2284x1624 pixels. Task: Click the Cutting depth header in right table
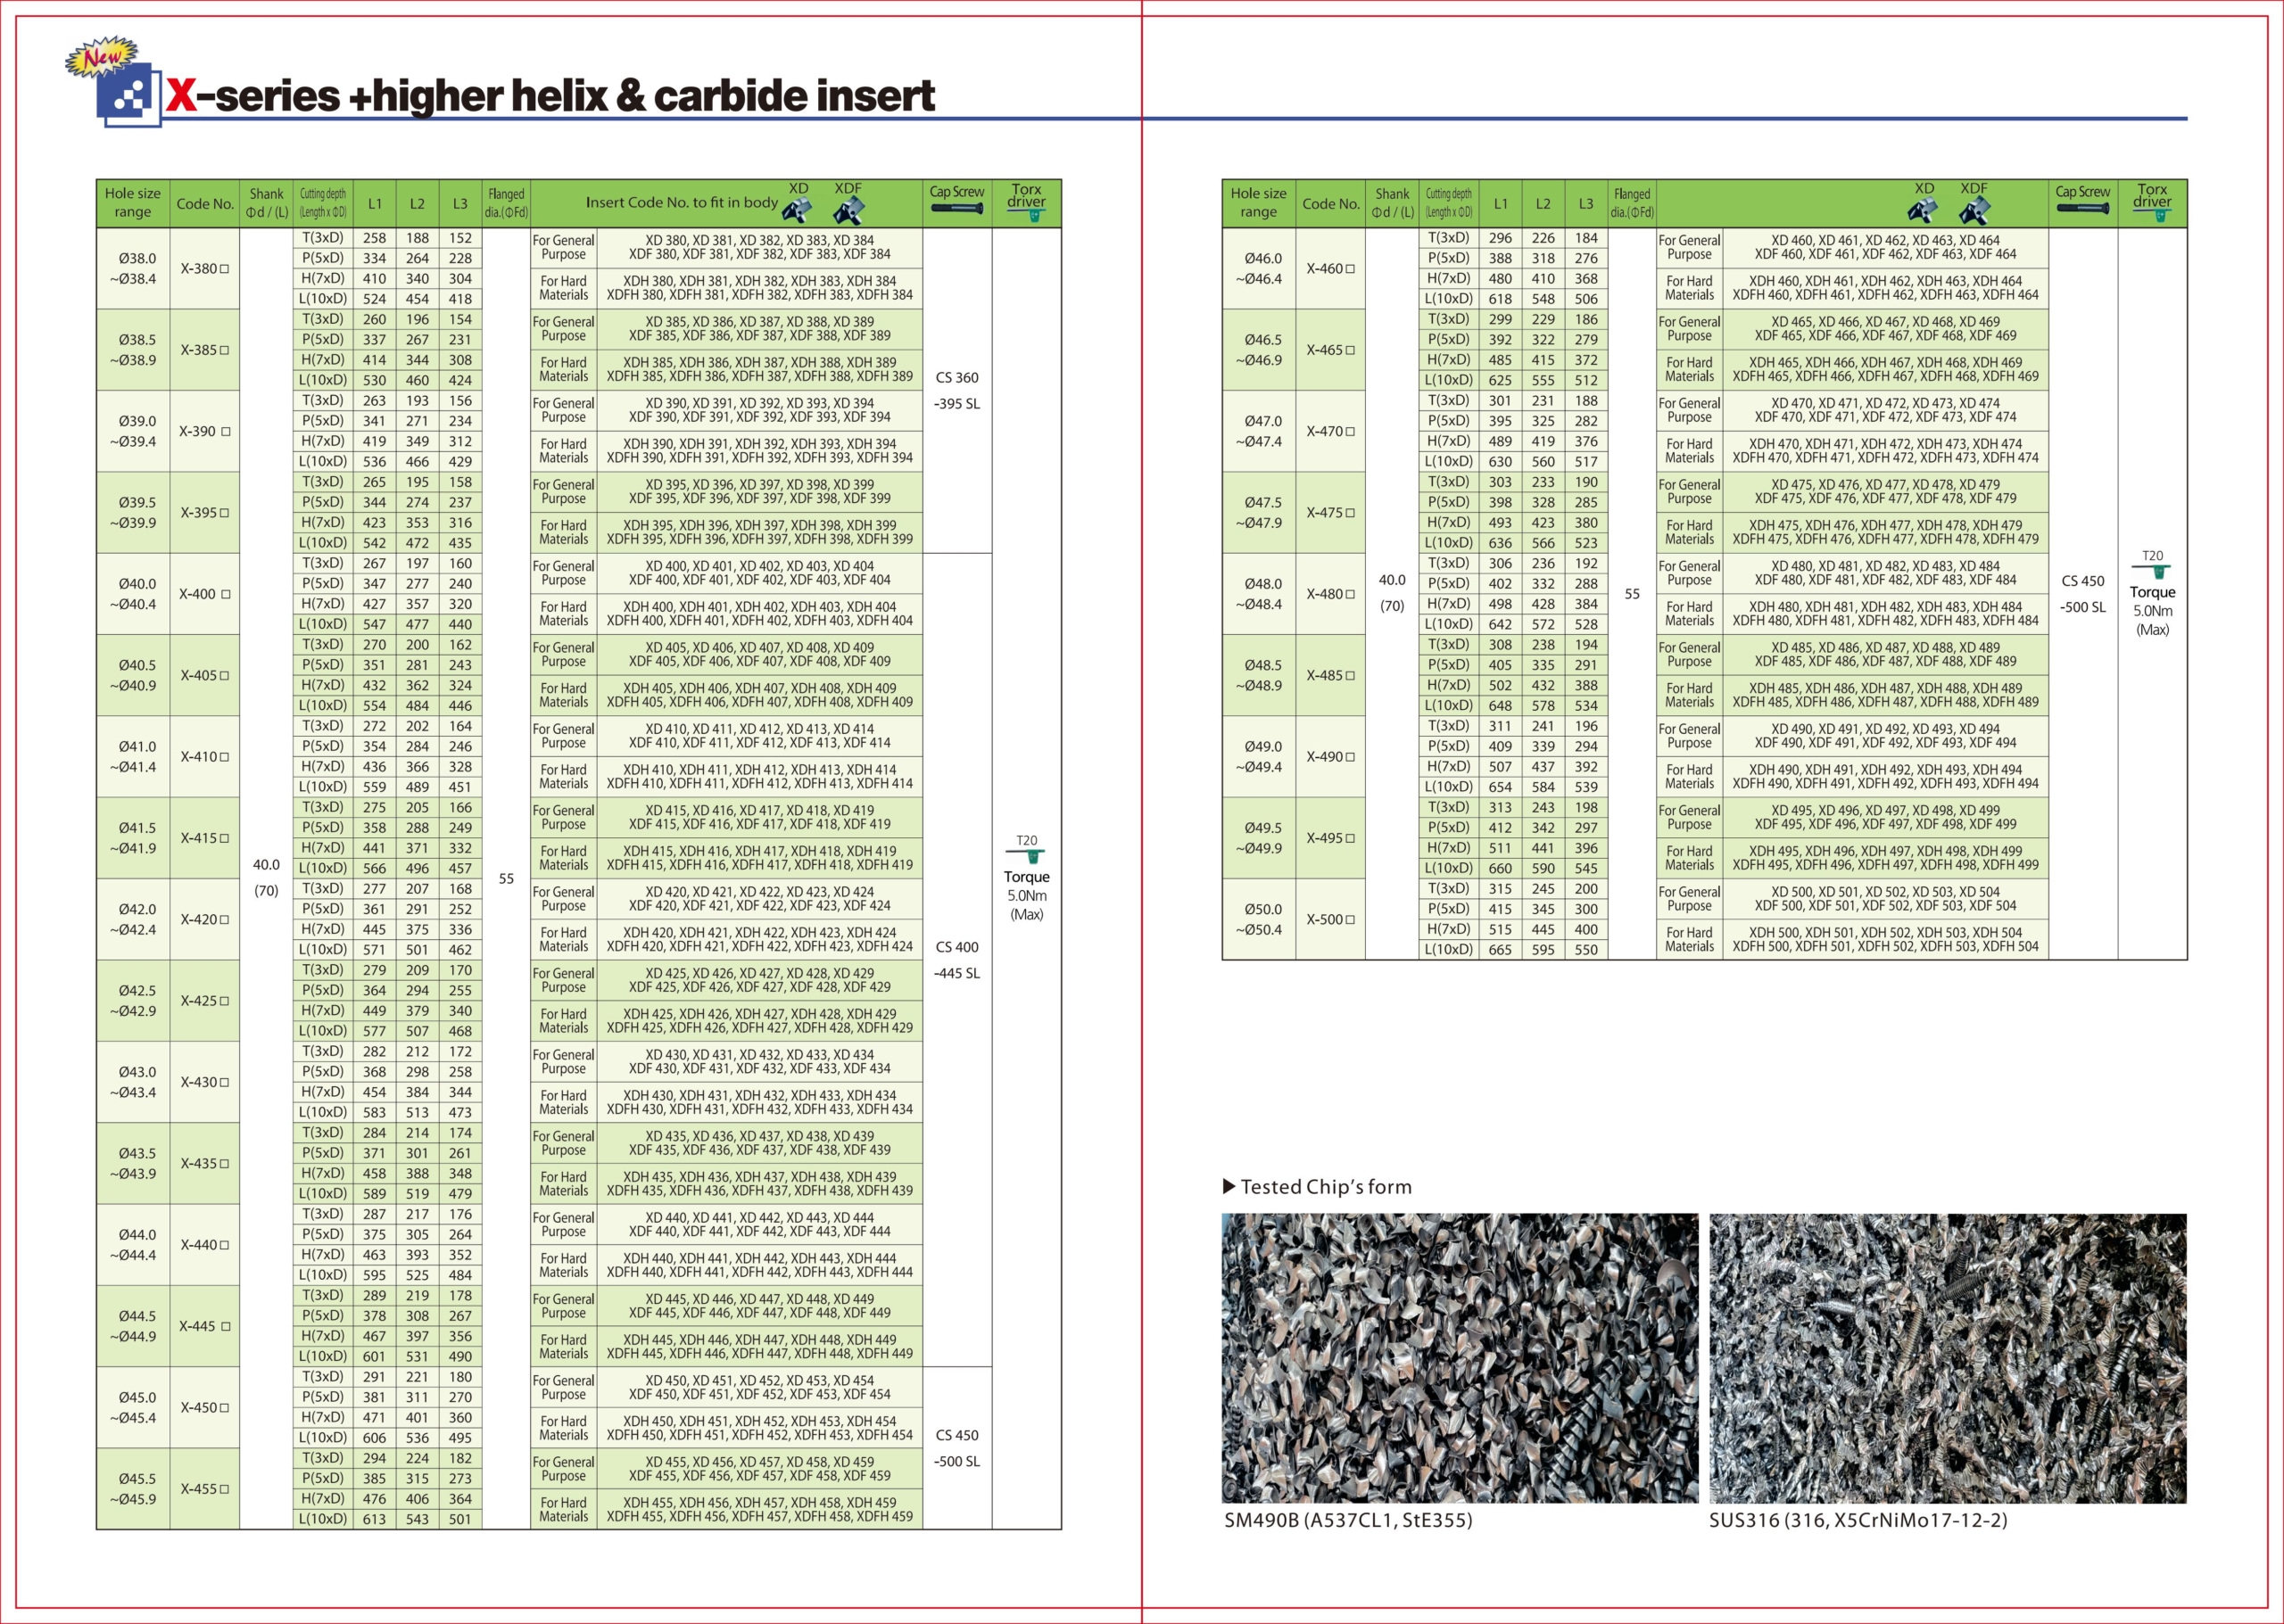coord(1449,203)
